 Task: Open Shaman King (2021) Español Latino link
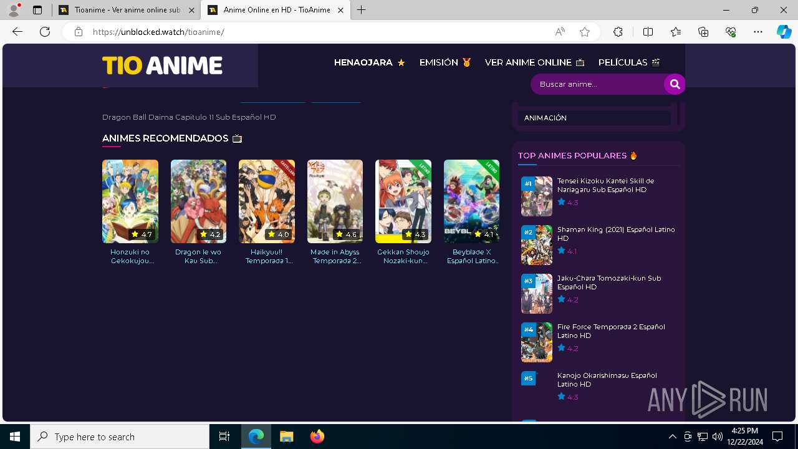[616, 234]
